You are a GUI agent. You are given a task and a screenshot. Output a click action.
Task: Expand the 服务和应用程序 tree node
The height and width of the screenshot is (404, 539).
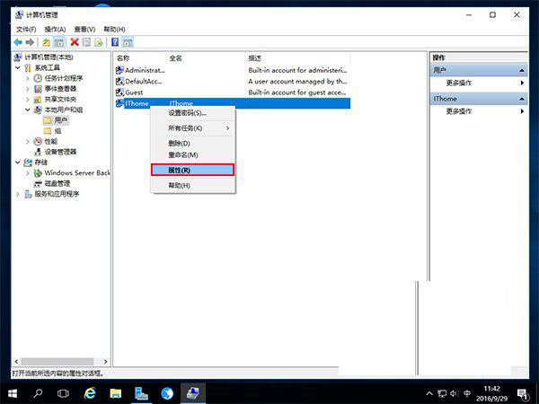pos(18,194)
